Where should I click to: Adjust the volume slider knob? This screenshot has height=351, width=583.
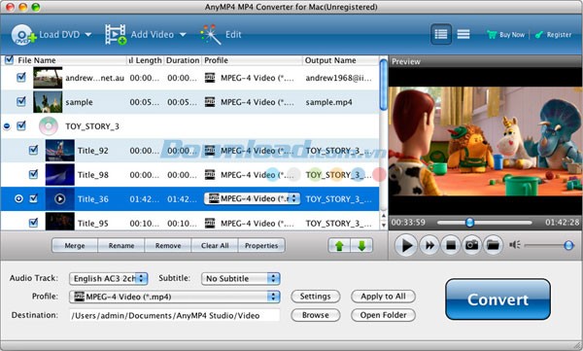point(568,245)
